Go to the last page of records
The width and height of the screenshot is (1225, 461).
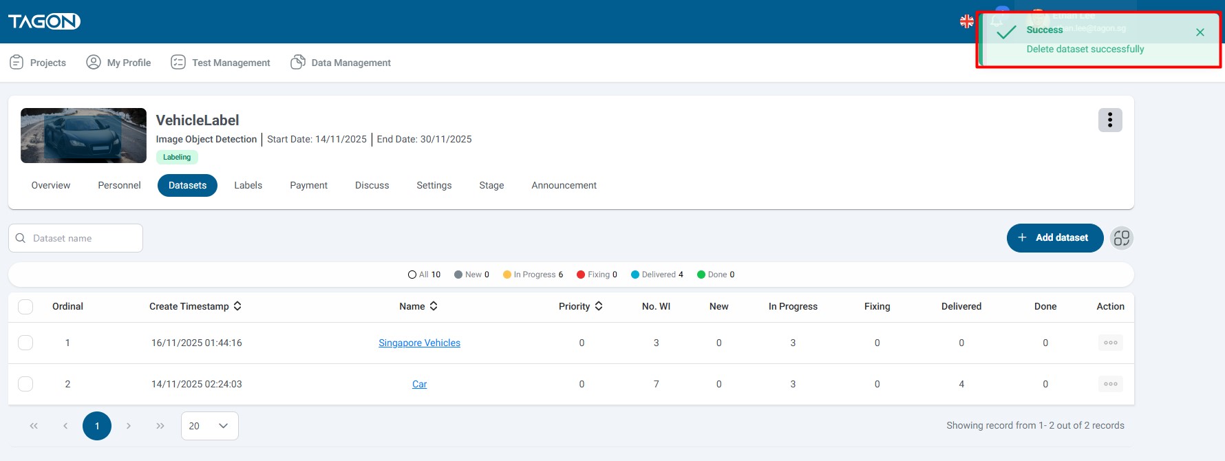tap(160, 426)
